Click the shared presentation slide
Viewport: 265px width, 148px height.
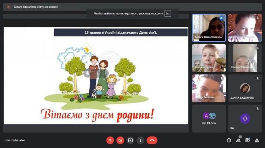tap(96, 76)
